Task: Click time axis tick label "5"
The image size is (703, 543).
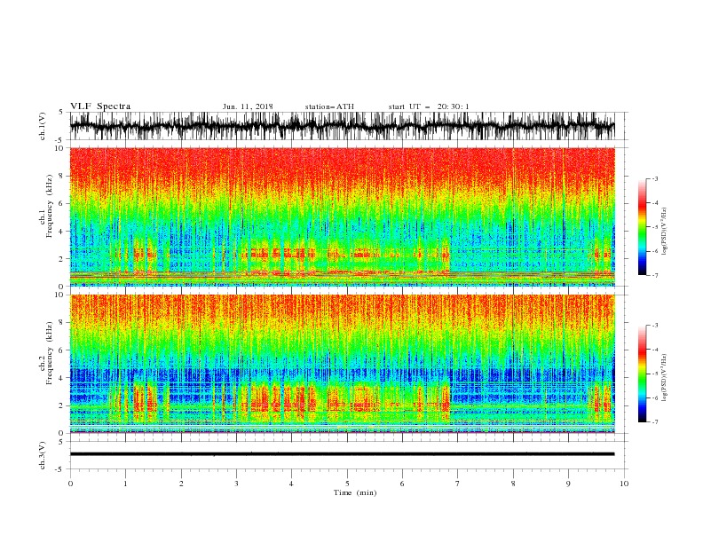Action: click(347, 484)
